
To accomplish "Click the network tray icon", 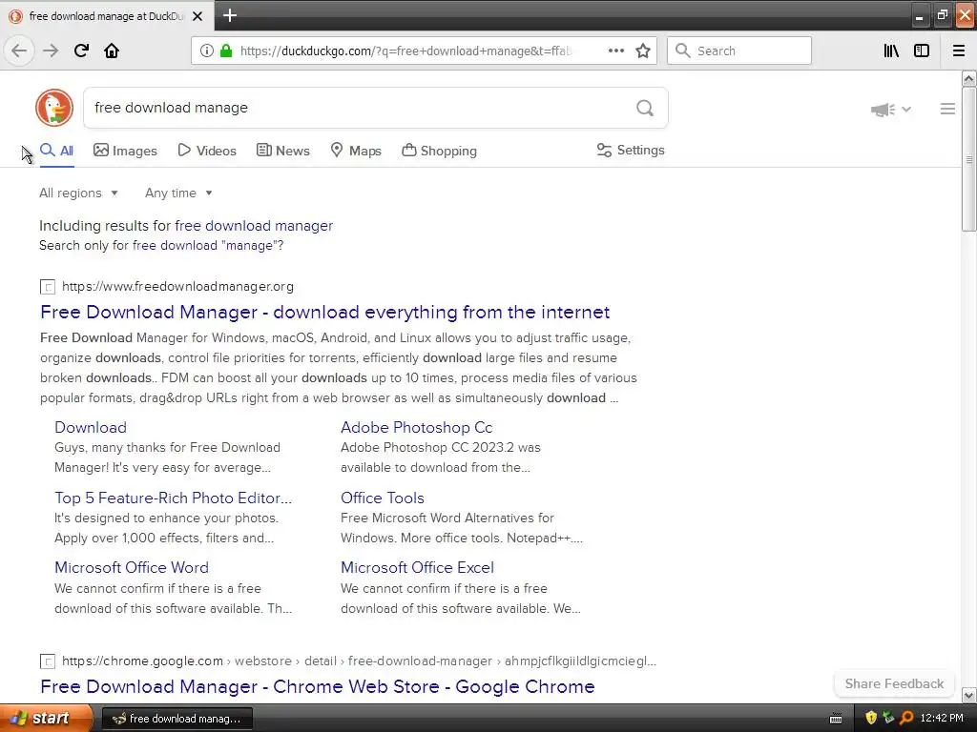I will [888, 719].
